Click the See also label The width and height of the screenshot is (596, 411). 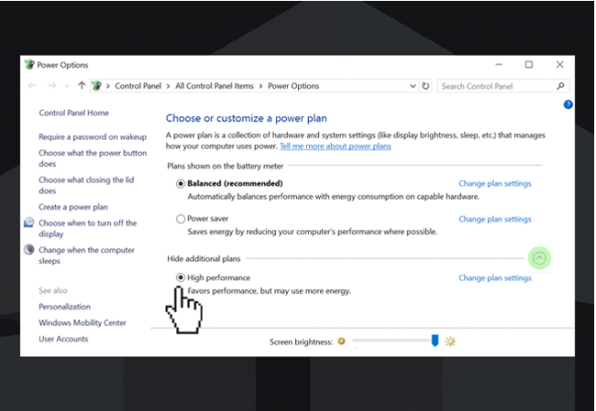(x=53, y=290)
